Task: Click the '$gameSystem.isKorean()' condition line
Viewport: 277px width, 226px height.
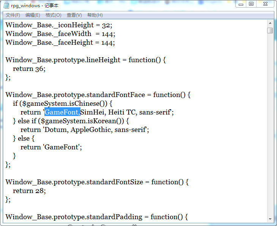Action: point(71,121)
